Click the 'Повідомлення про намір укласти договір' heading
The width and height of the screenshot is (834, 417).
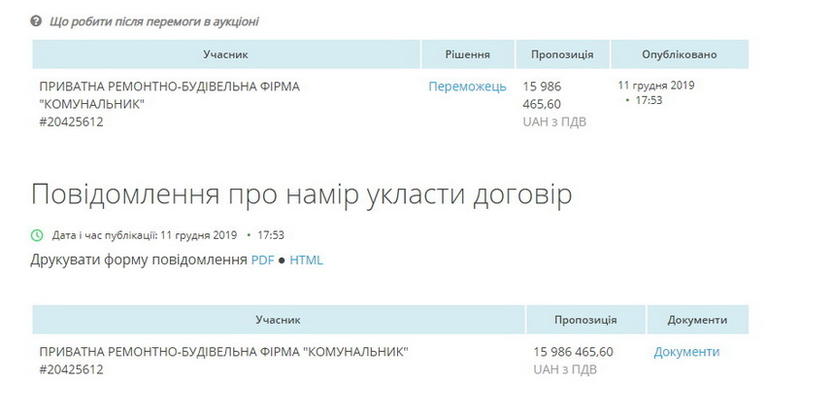[301, 194]
